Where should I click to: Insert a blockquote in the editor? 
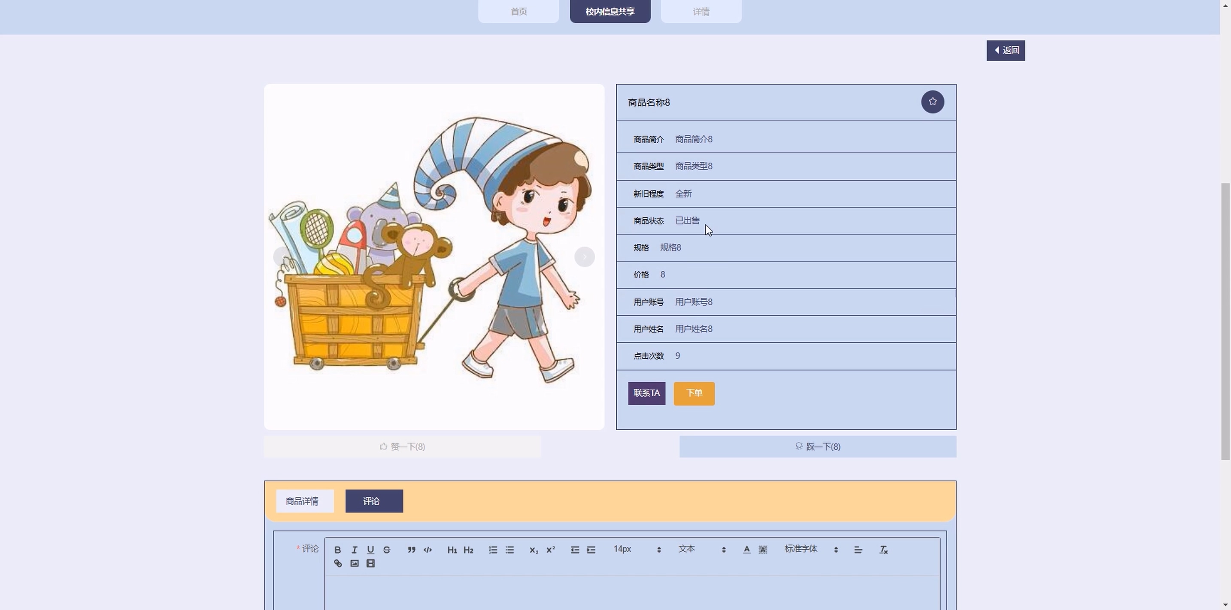pyautogui.click(x=411, y=550)
